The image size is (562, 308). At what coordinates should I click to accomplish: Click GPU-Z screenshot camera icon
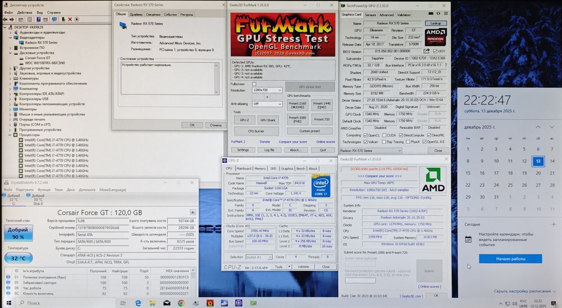point(431,13)
